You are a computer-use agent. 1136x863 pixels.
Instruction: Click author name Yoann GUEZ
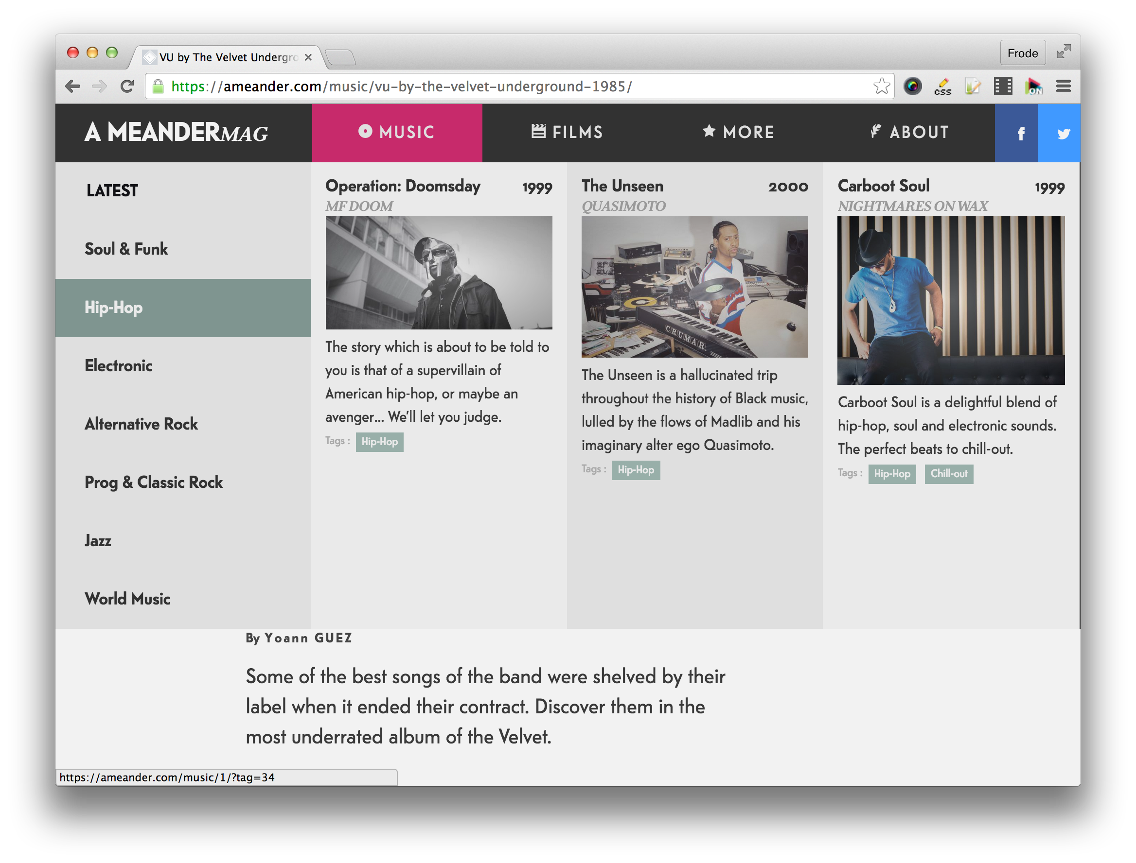pyautogui.click(x=308, y=639)
